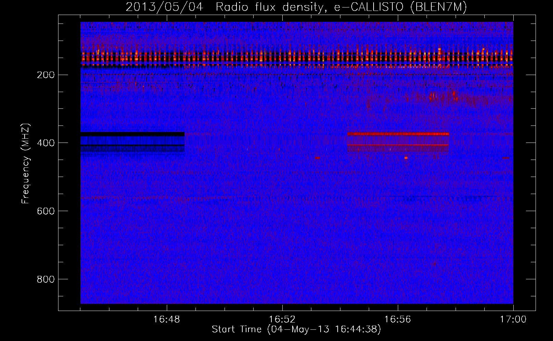Click the 600 frequency tick label
Viewport: 553px width, 341px height.
point(46,211)
